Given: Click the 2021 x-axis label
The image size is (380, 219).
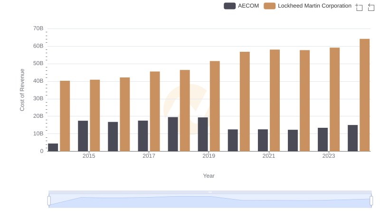Looking at the screenshot, I should coord(269,156).
